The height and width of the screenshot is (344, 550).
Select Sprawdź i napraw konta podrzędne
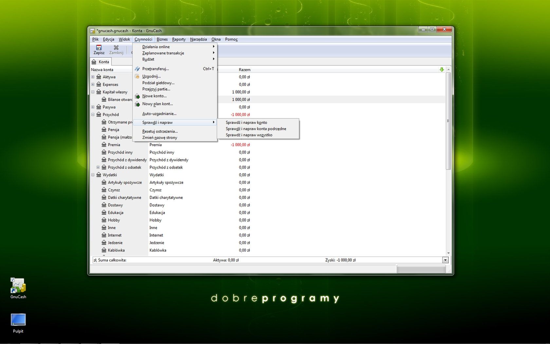pos(258,129)
